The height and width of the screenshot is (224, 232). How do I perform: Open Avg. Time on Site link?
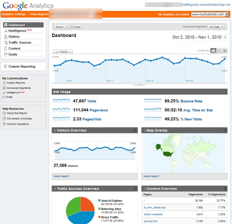click(198, 110)
